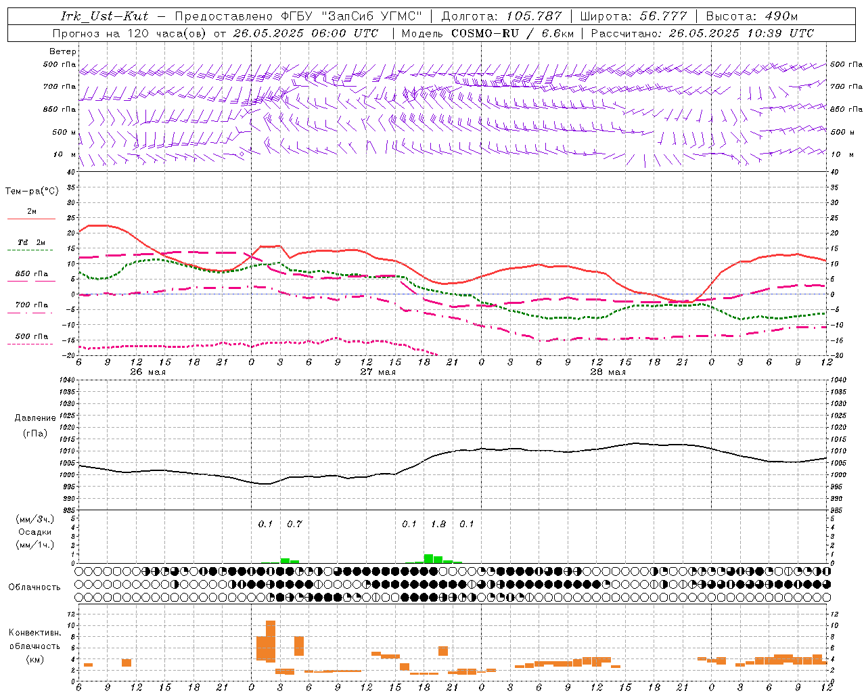Image resolution: width=866 pixels, height=693 pixels.
Task: Click the 10 м wind level label on left
Action: pos(65,154)
